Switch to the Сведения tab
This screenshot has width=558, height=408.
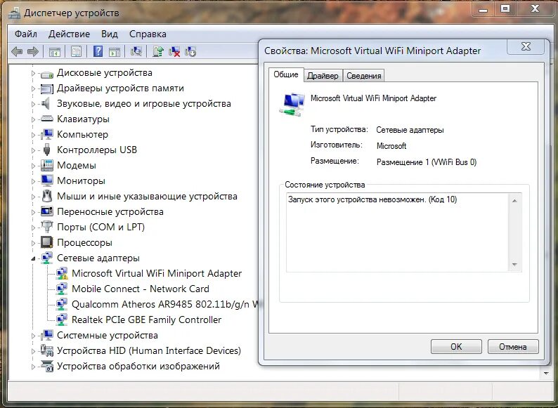tap(364, 76)
